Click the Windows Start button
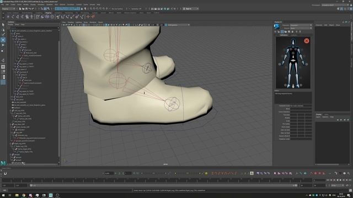 tap(3, 195)
